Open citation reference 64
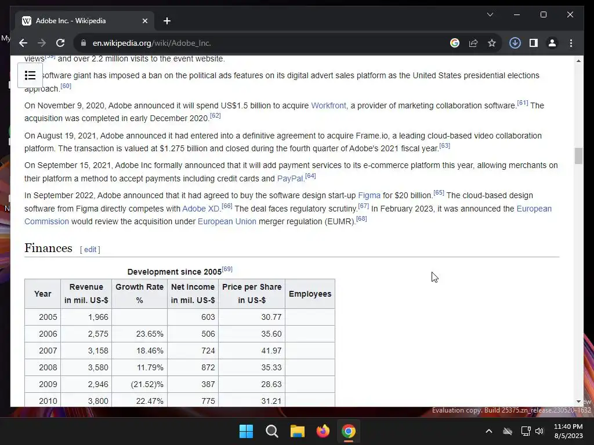Image resolution: width=594 pixels, height=445 pixels. (x=310, y=176)
